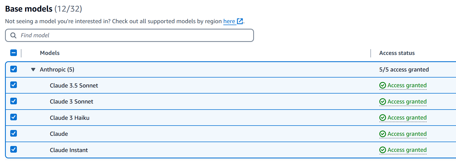
Task: Click the Access status column header
Action: click(x=397, y=53)
